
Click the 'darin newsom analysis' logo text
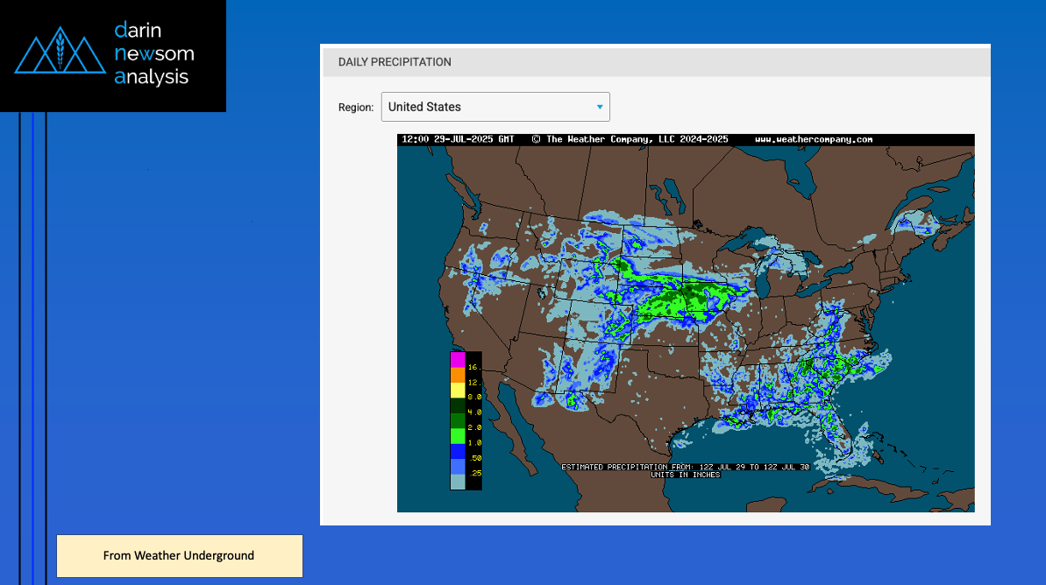pos(154,54)
